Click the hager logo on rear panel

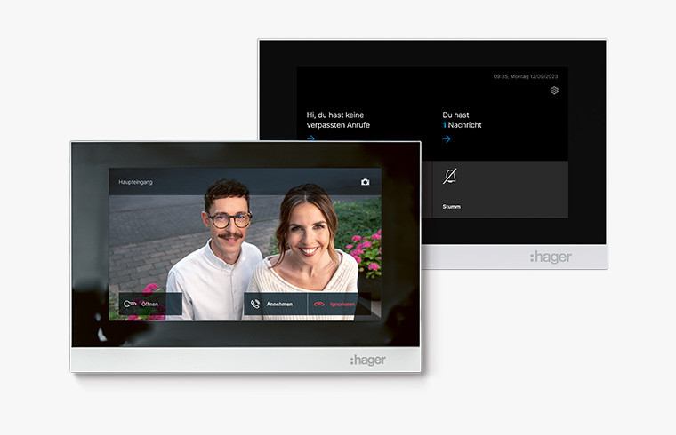pos(551,257)
